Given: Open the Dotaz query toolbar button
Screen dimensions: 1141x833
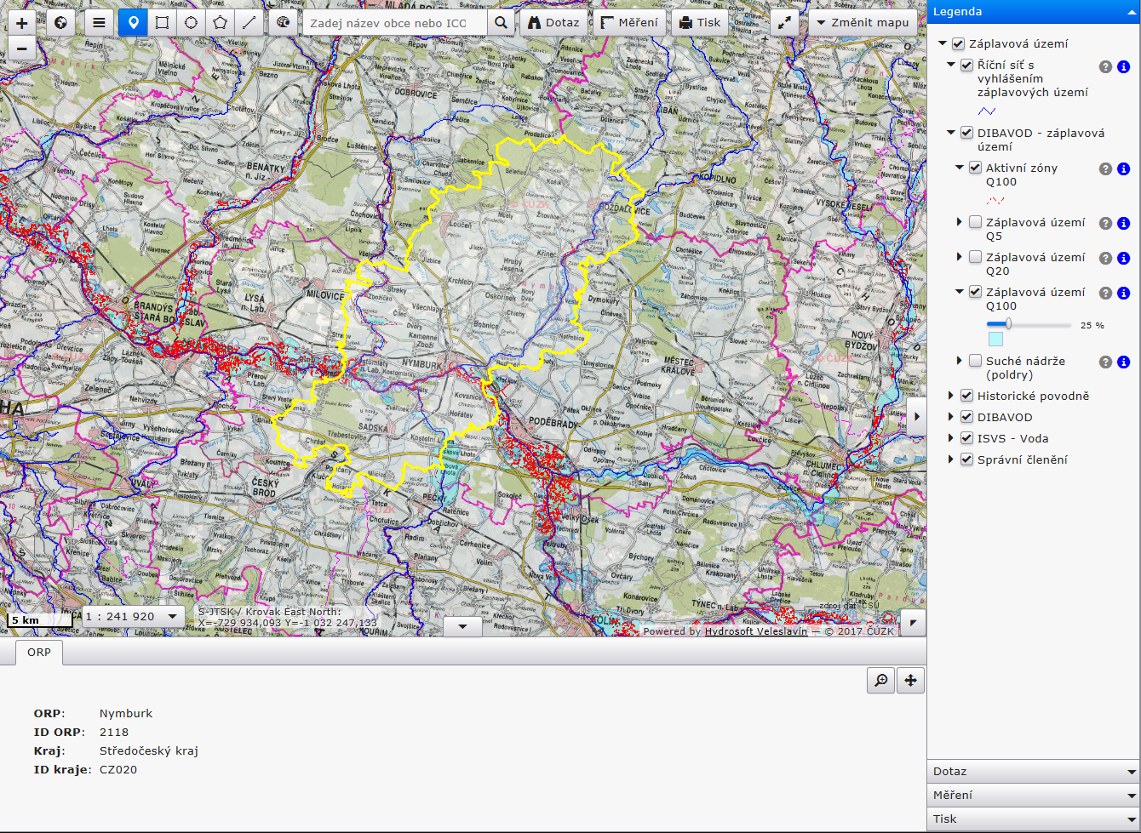Looking at the screenshot, I should pos(553,23).
